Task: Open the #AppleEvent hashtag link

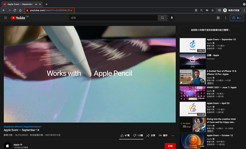Action: coord(9,127)
